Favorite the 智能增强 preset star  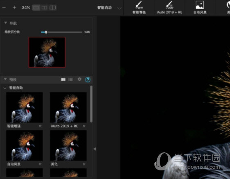click(40, 126)
